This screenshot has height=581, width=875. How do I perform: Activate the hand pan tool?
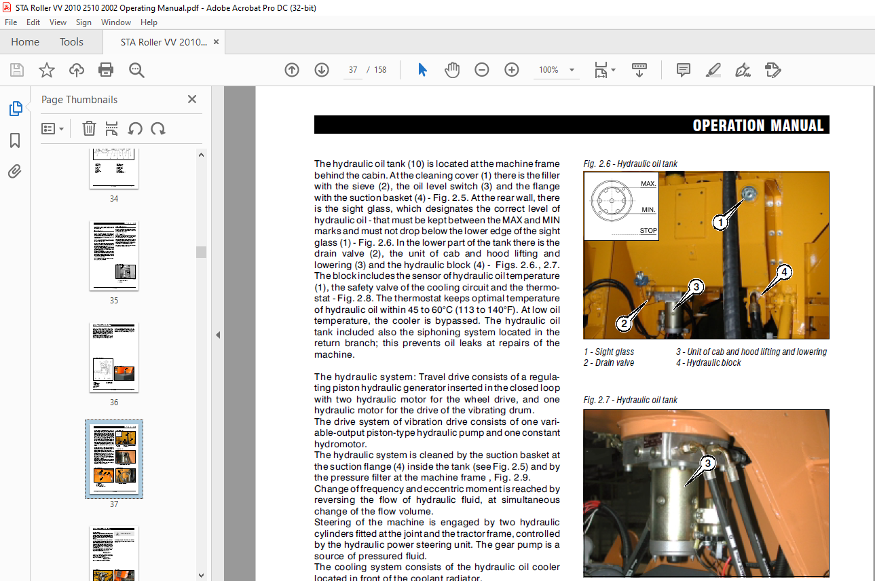pos(452,70)
